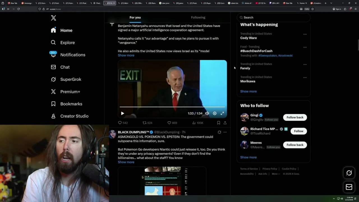Switch to the For you tab

(x=135, y=17)
